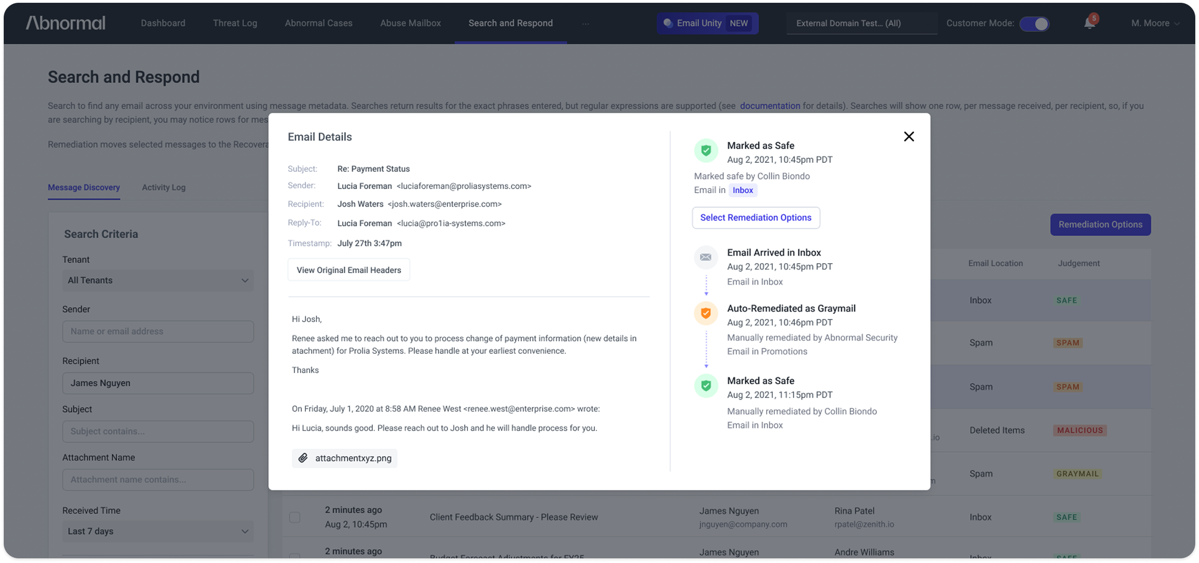Click the jnguyen@company.com recipient address
This screenshot has width=1199, height=563.
pos(742,524)
